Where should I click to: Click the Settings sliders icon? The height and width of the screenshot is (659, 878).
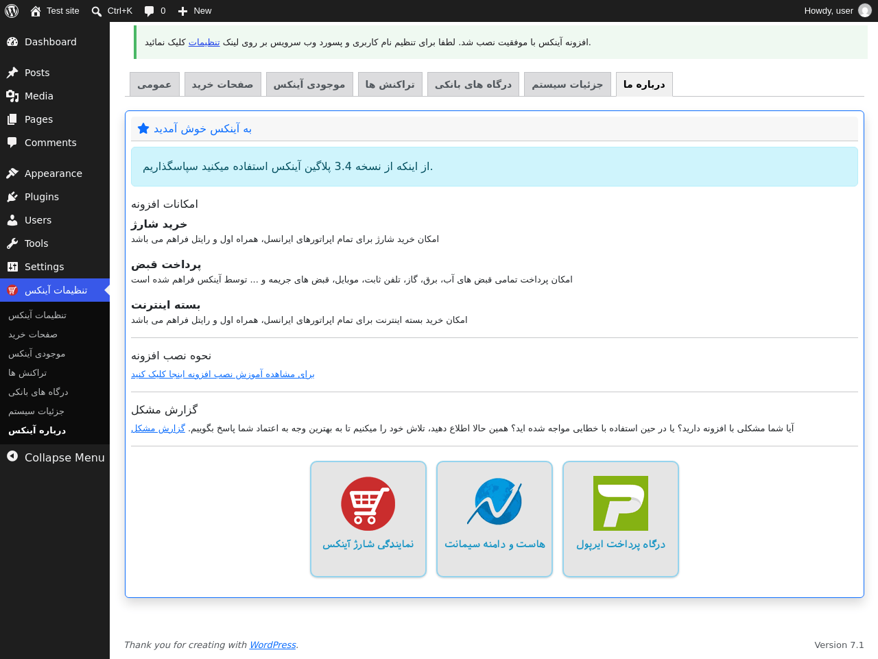[x=12, y=267]
